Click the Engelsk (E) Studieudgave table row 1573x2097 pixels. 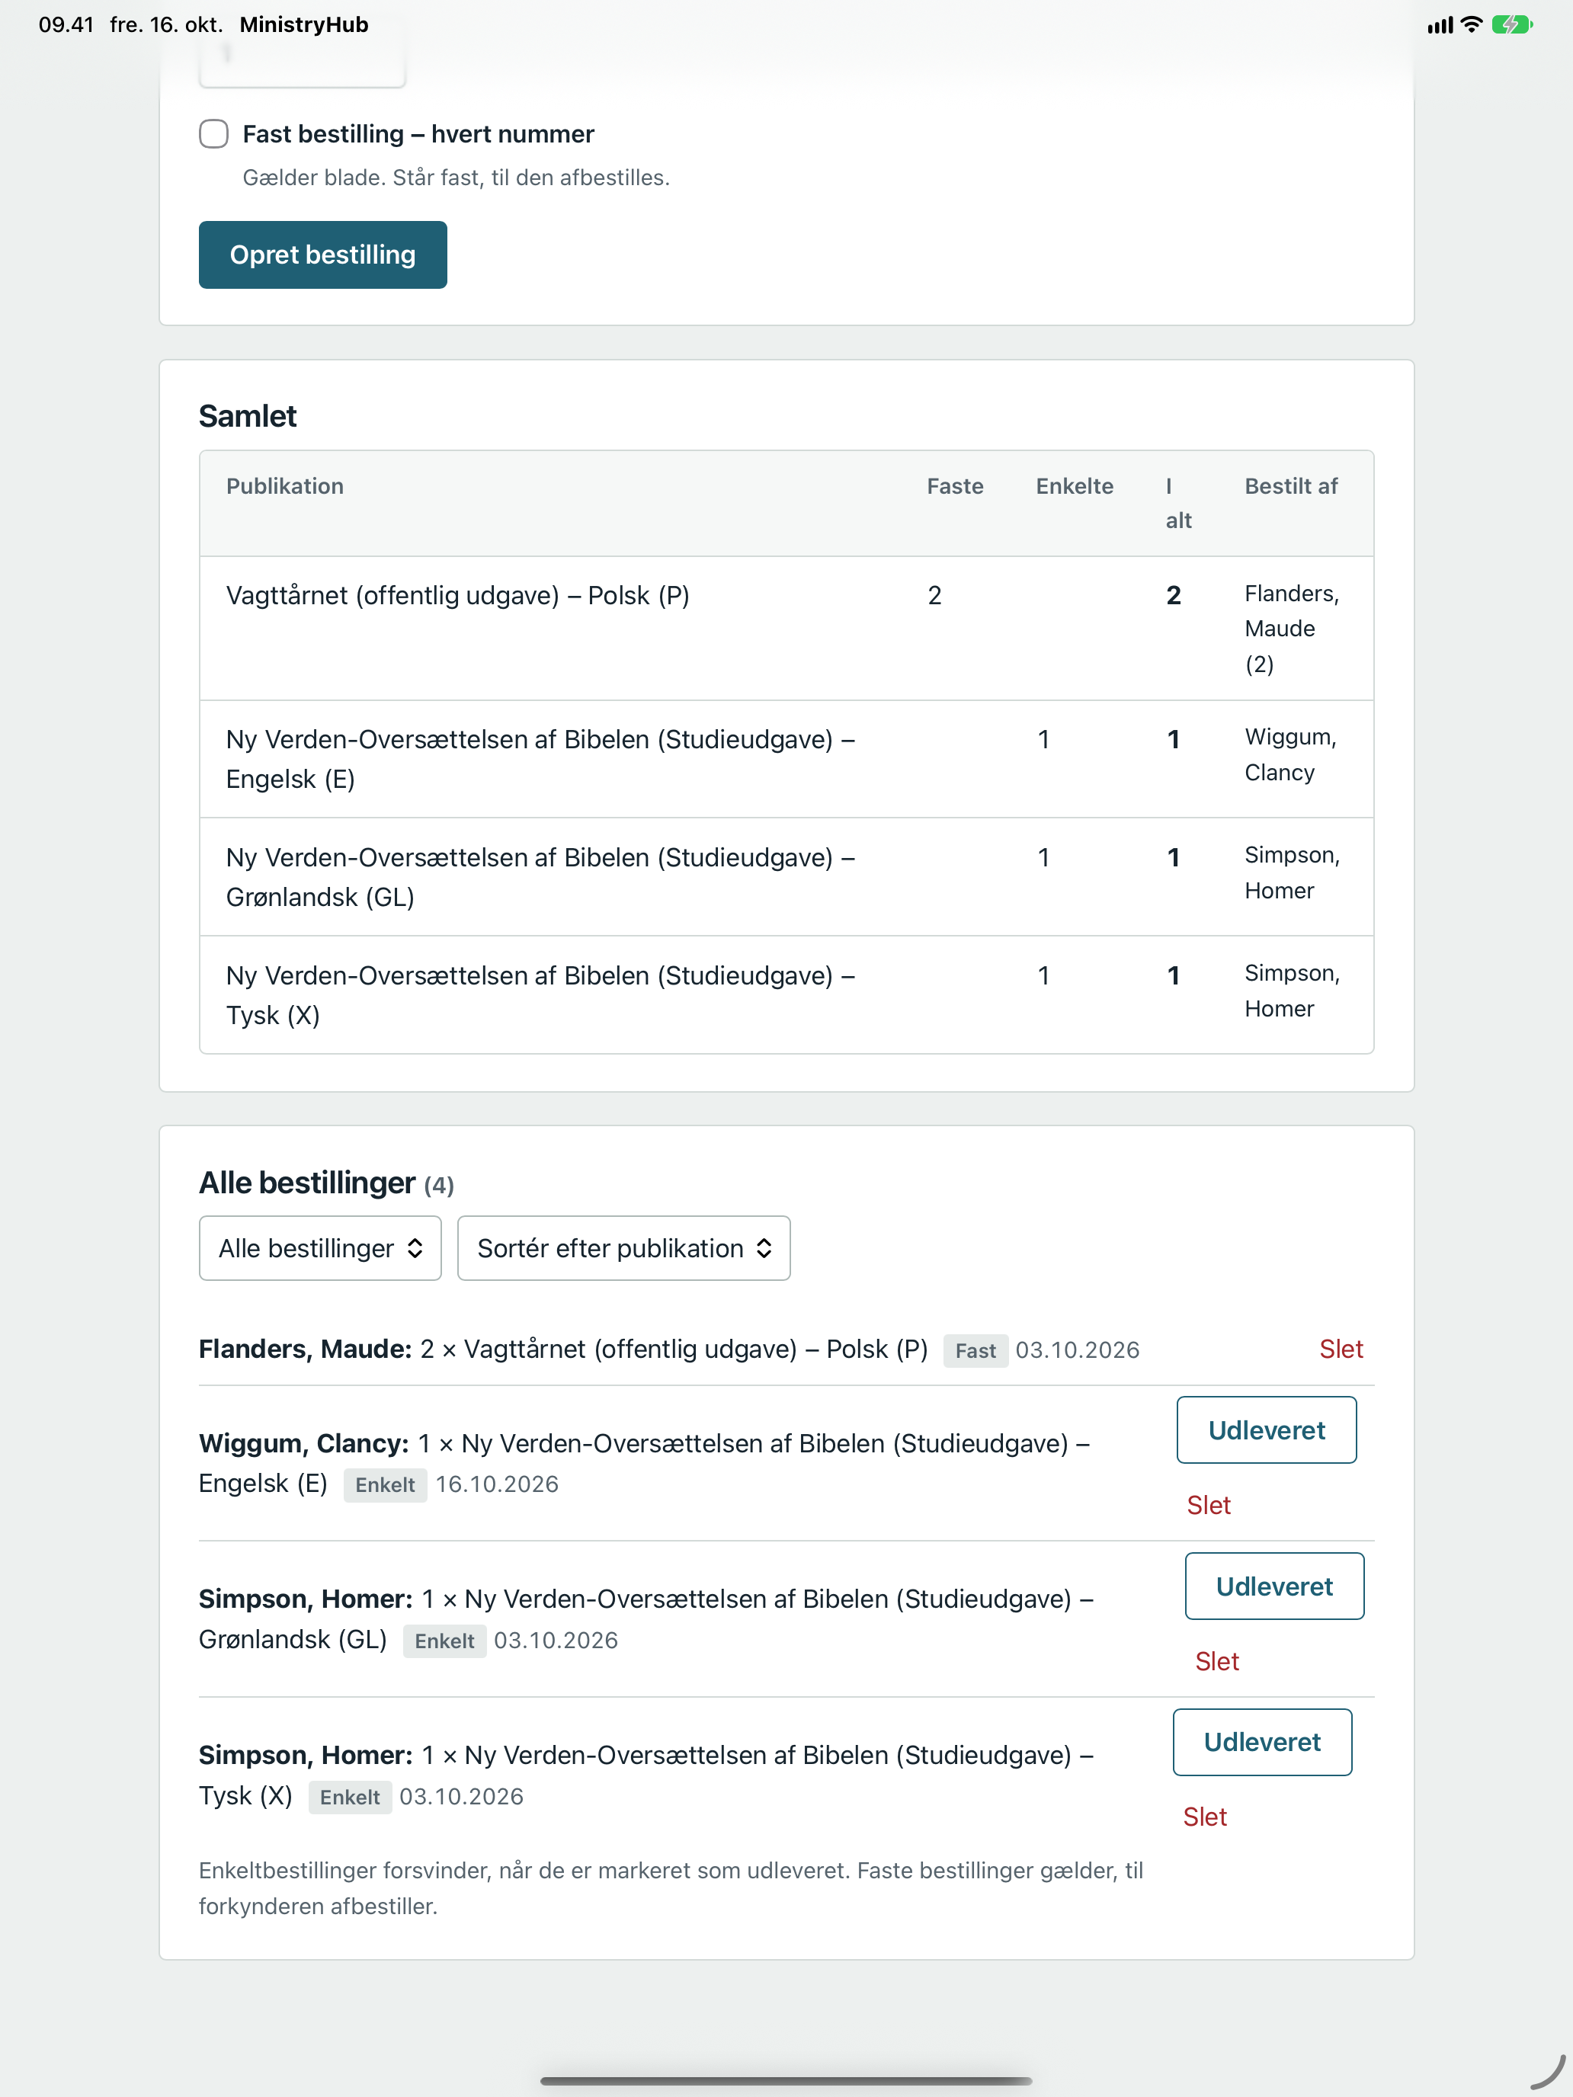pos(786,758)
